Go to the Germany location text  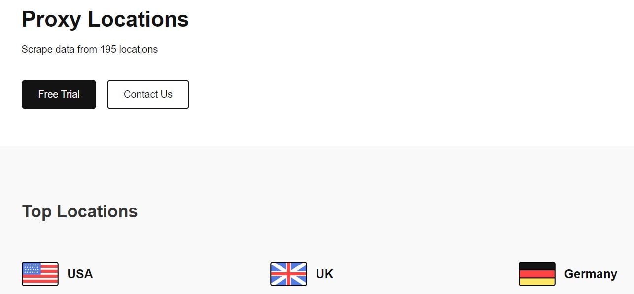pyautogui.click(x=590, y=274)
